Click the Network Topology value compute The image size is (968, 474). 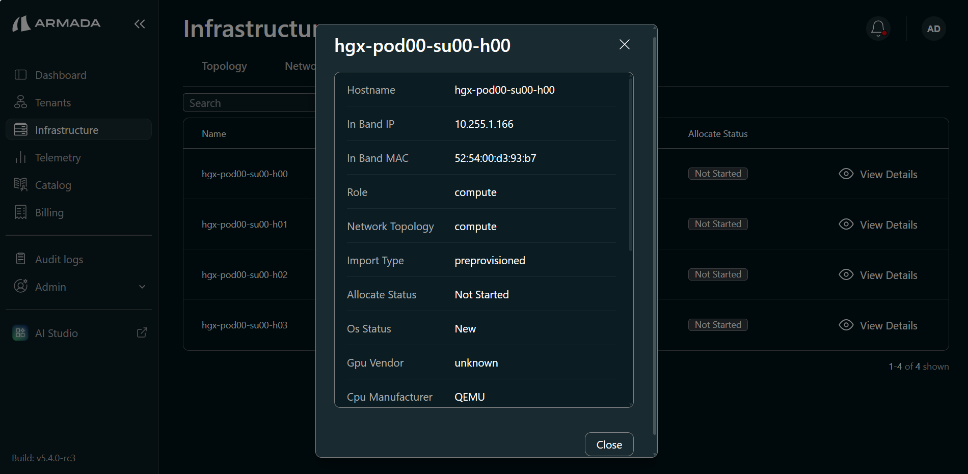[475, 226]
